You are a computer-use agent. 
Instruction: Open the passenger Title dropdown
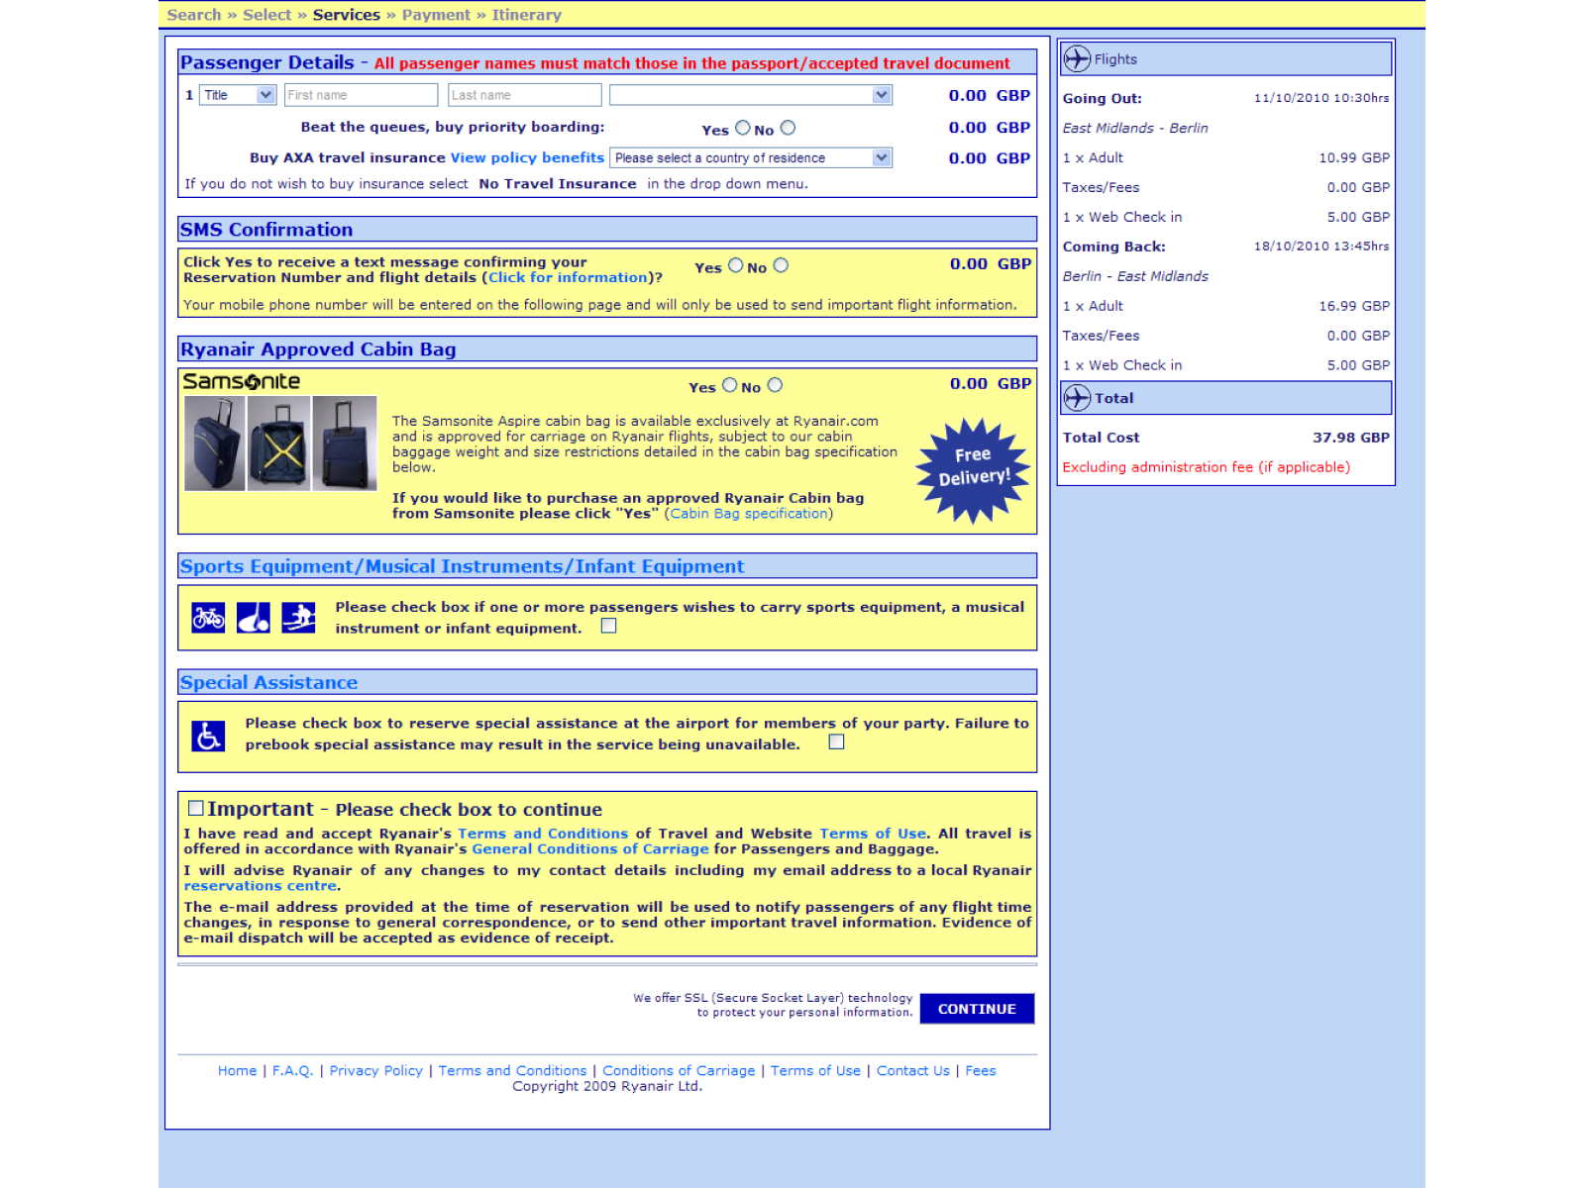click(x=238, y=95)
